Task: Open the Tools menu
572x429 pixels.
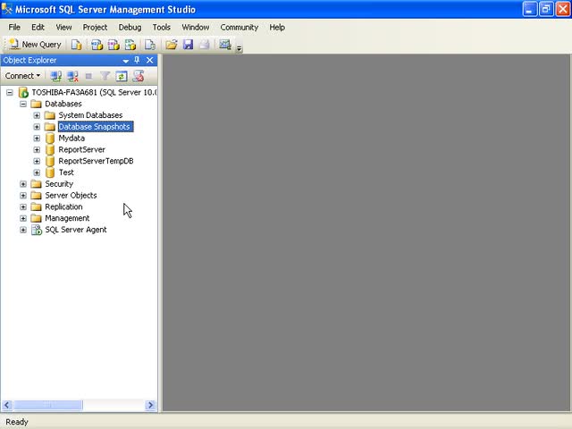Action: click(x=161, y=28)
